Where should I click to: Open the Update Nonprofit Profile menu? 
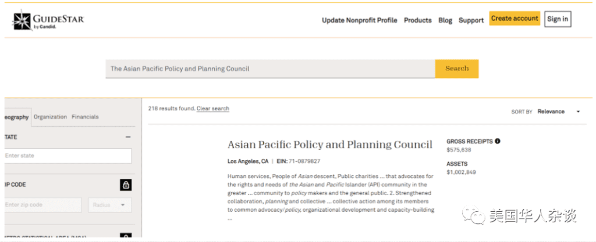360,20
